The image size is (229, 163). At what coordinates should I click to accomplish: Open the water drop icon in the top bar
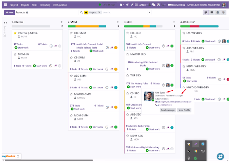pyautogui.click(x=121, y=5)
